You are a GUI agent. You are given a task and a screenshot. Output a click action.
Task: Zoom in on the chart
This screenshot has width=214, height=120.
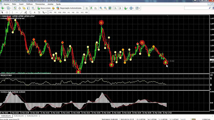[x=101, y=8]
